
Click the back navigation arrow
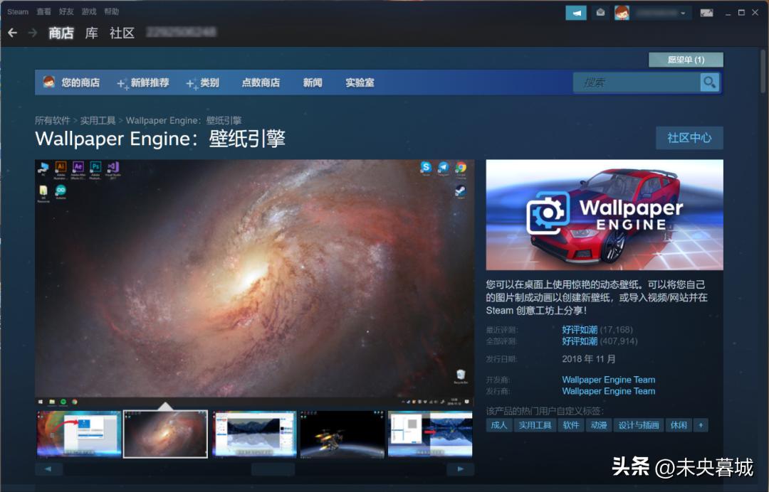click(x=12, y=33)
